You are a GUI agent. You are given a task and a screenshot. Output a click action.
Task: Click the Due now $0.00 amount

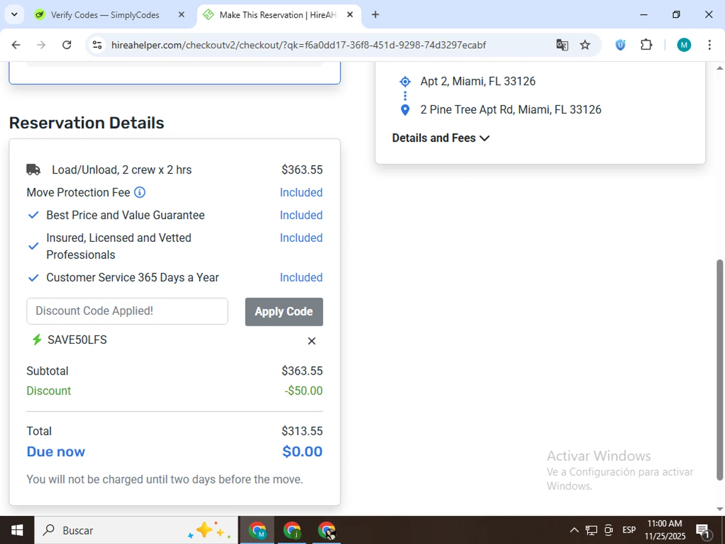coord(302,452)
